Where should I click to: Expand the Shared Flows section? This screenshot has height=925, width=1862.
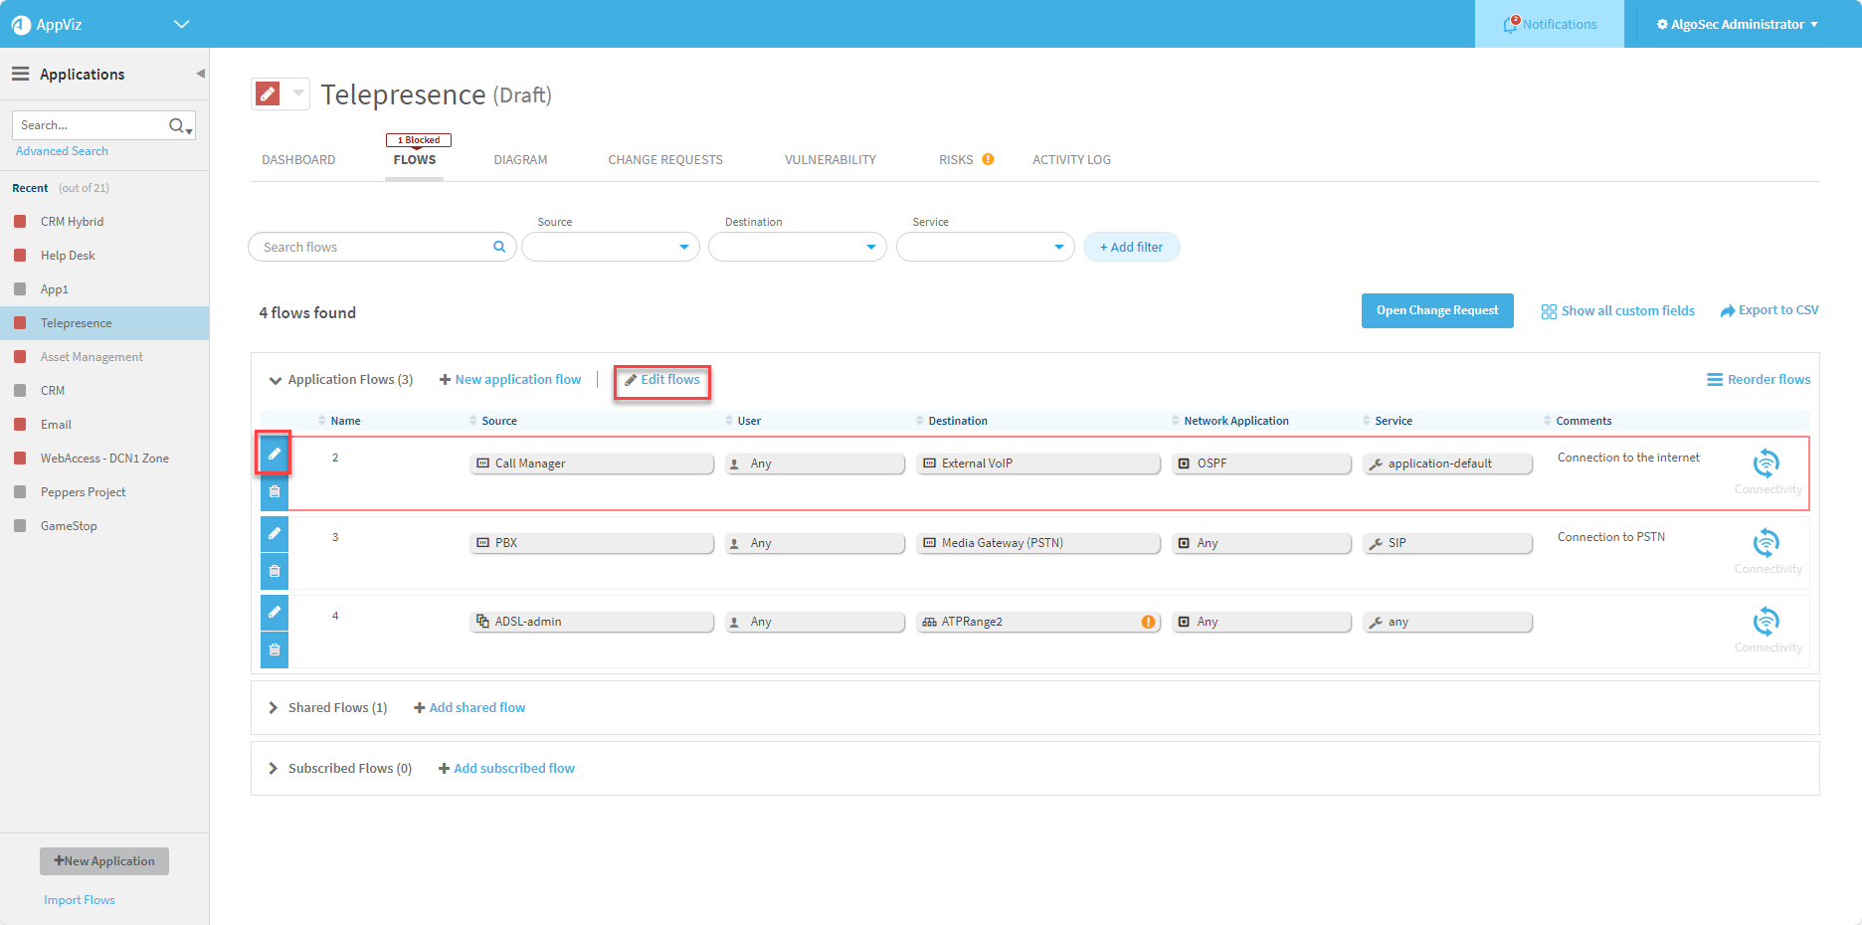click(x=274, y=708)
